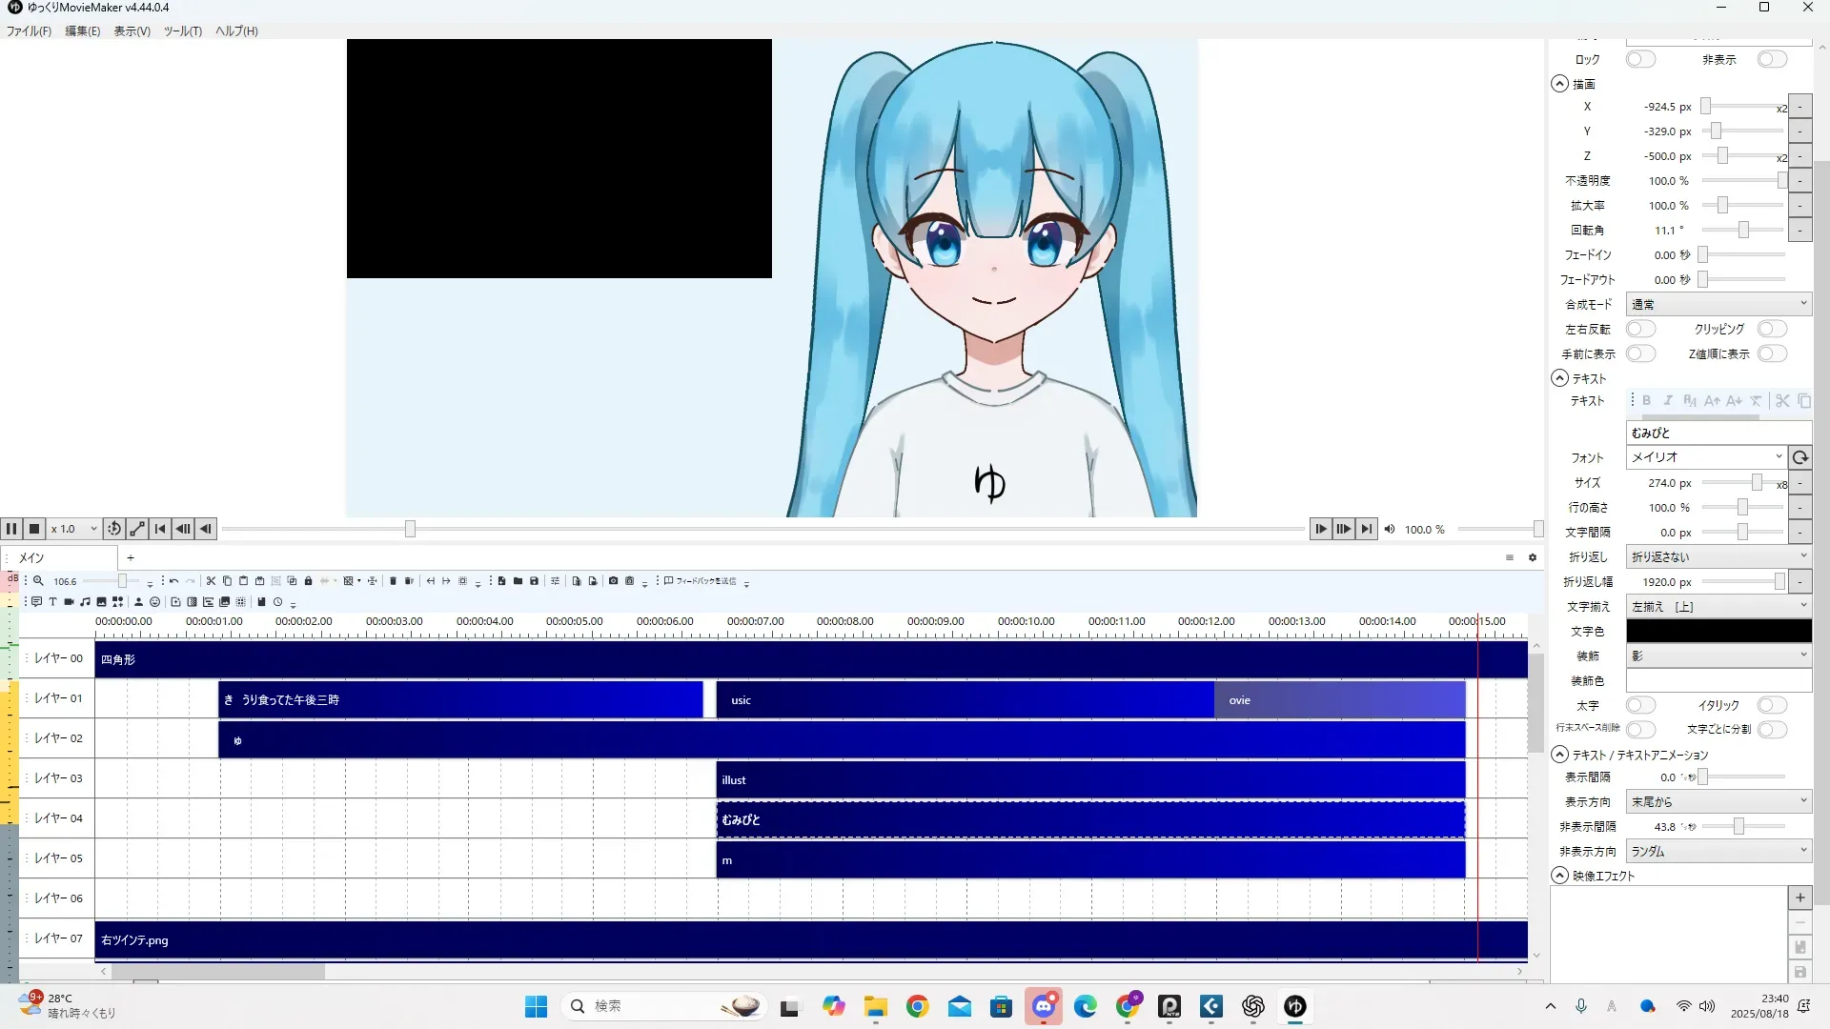Screen dimensions: 1830x1029
Task: Click the undo arrow in timeline toolbar
Action: click(x=173, y=581)
